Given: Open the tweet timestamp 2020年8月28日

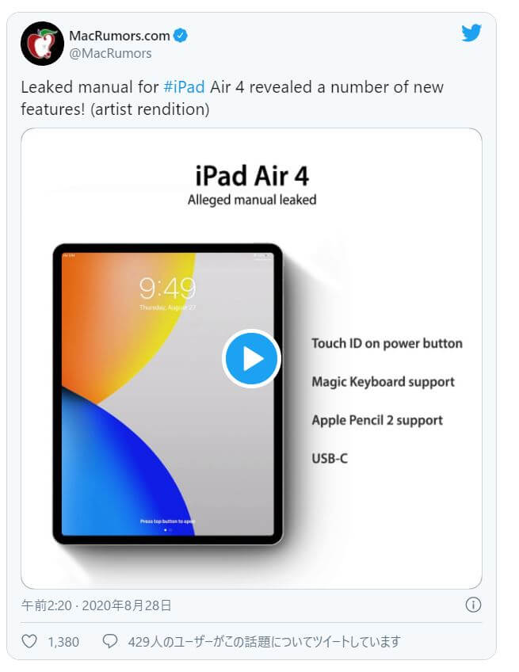Looking at the screenshot, I should point(127,605).
